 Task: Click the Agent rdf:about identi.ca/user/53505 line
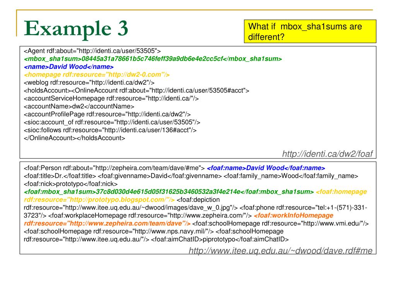pos(92,51)
